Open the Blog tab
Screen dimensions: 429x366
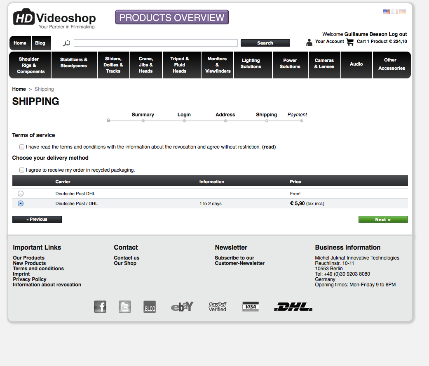tap(41, 43)
